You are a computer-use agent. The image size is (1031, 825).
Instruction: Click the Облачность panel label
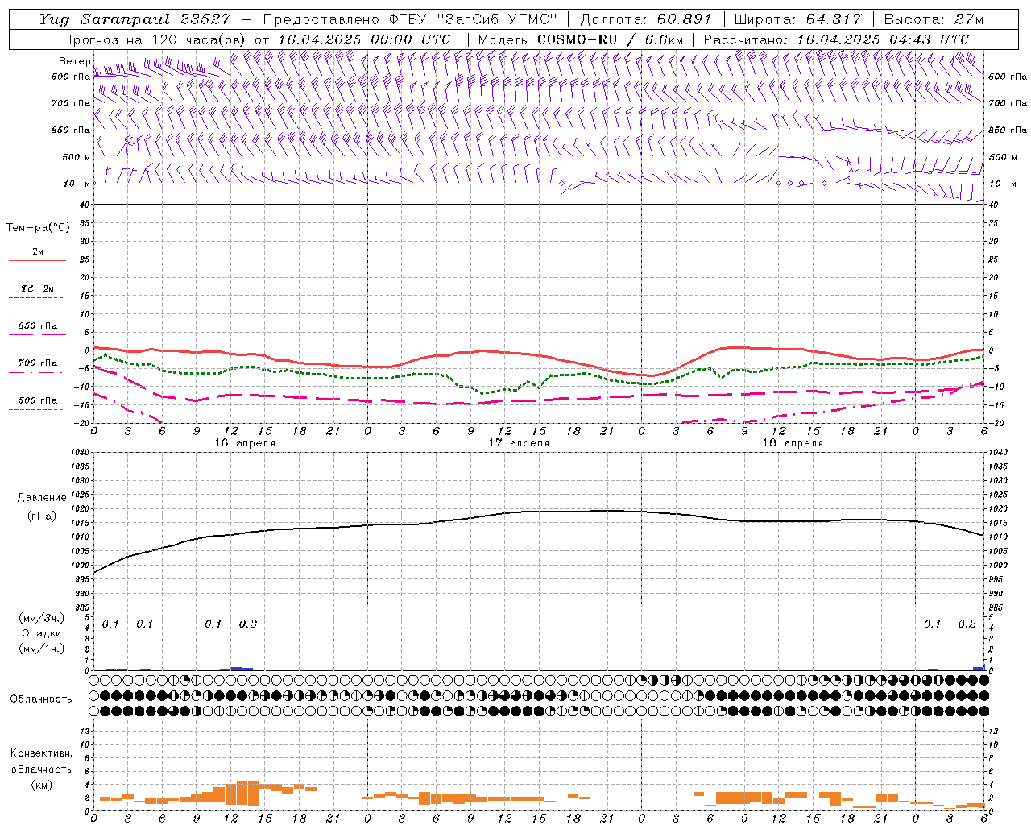click(41, 699)
